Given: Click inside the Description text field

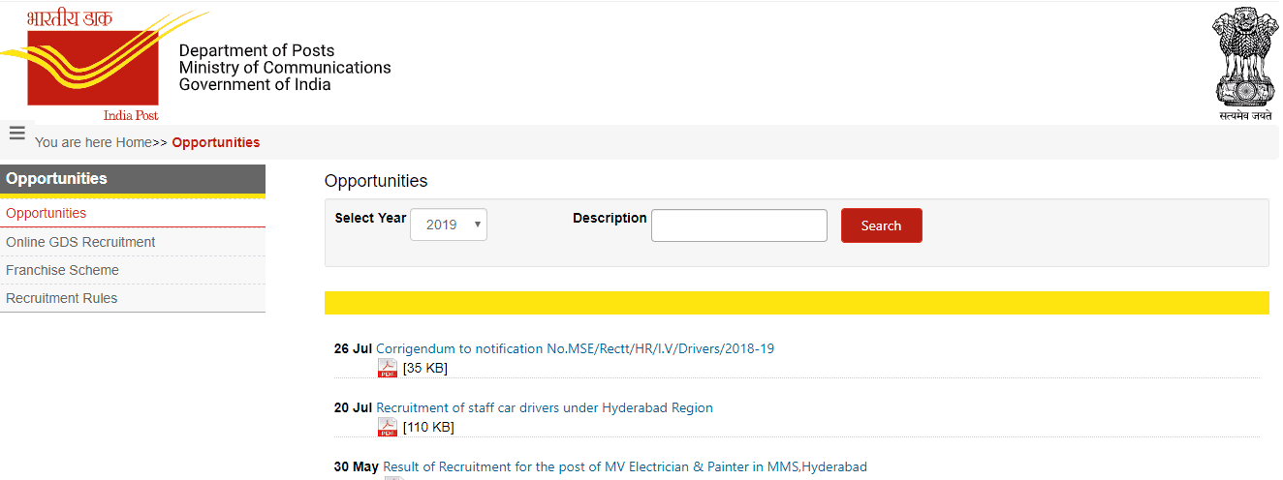Looking at the screenshot, I should 738,225.
